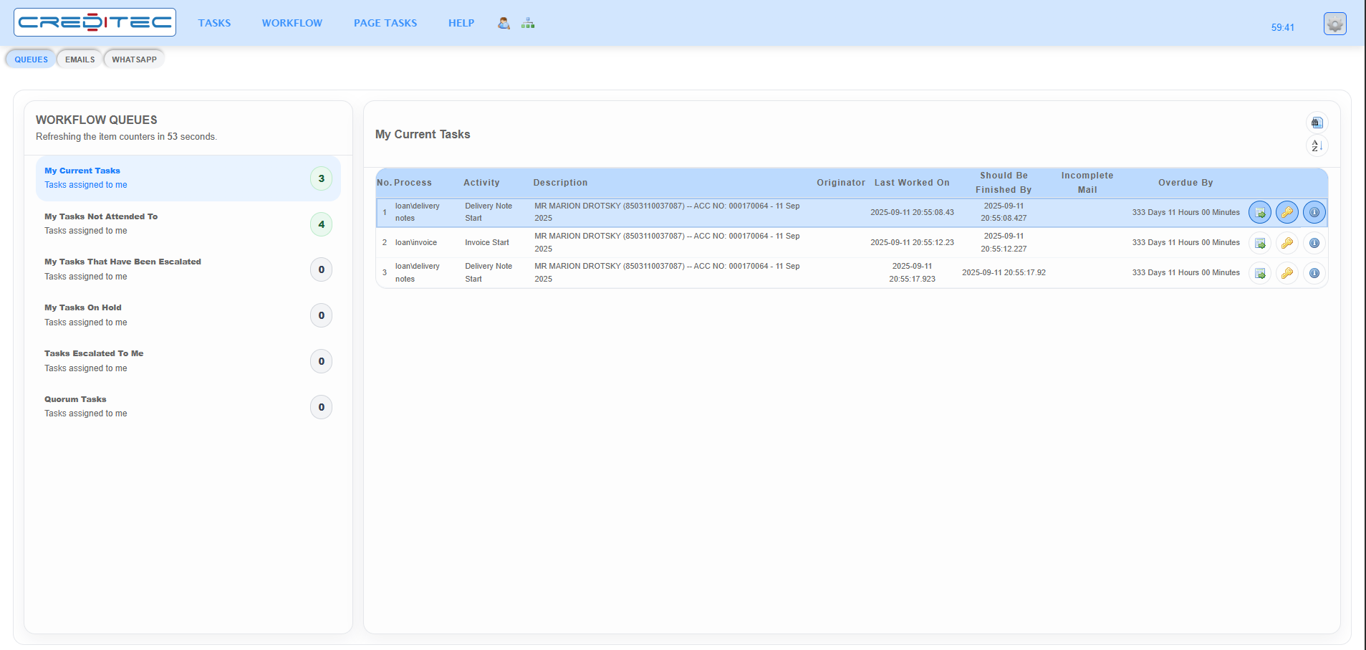Click the Originator column header
The width and height of the screenshot is (1366, 650).
(841, 183)
